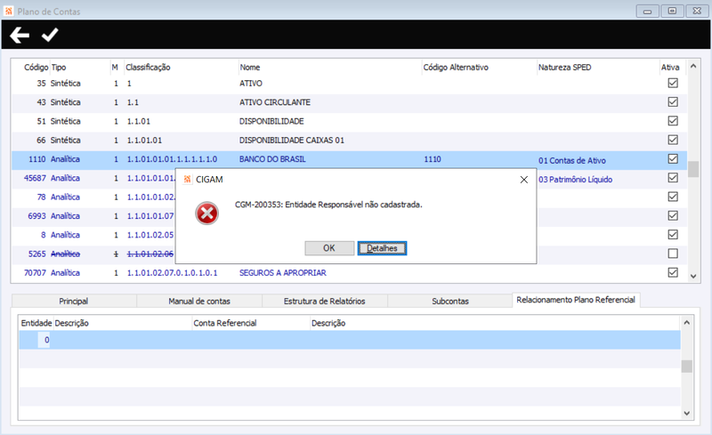This screenshot has height=435, width=712.
Task: Toggle Ativa checkbox for ATIVO CIRCULANTE
Action: 673,101
